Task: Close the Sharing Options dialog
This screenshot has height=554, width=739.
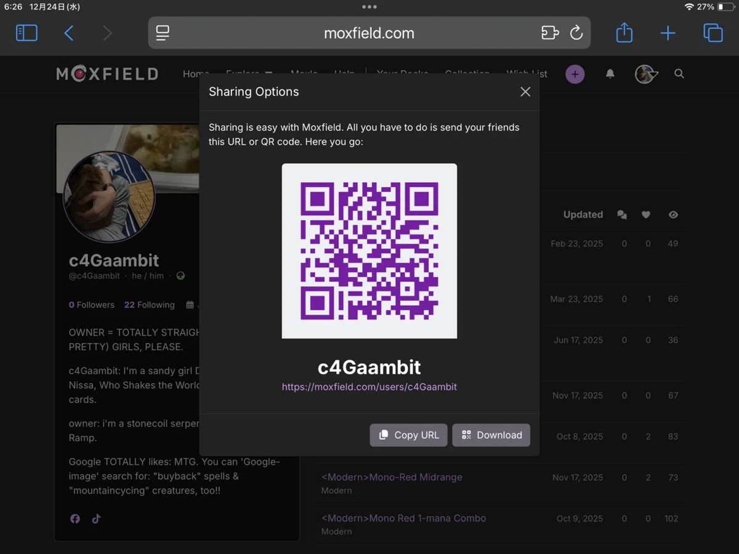Action: point(525,92)
